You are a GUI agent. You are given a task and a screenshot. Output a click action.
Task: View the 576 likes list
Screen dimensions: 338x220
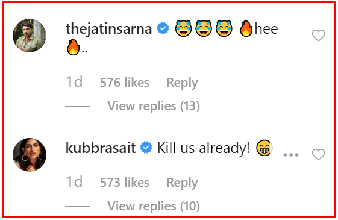(x=125, y=83)
